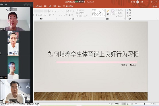Open the line spacing options
This screenshot has height=106, width=159.
(x=74, y=11)
